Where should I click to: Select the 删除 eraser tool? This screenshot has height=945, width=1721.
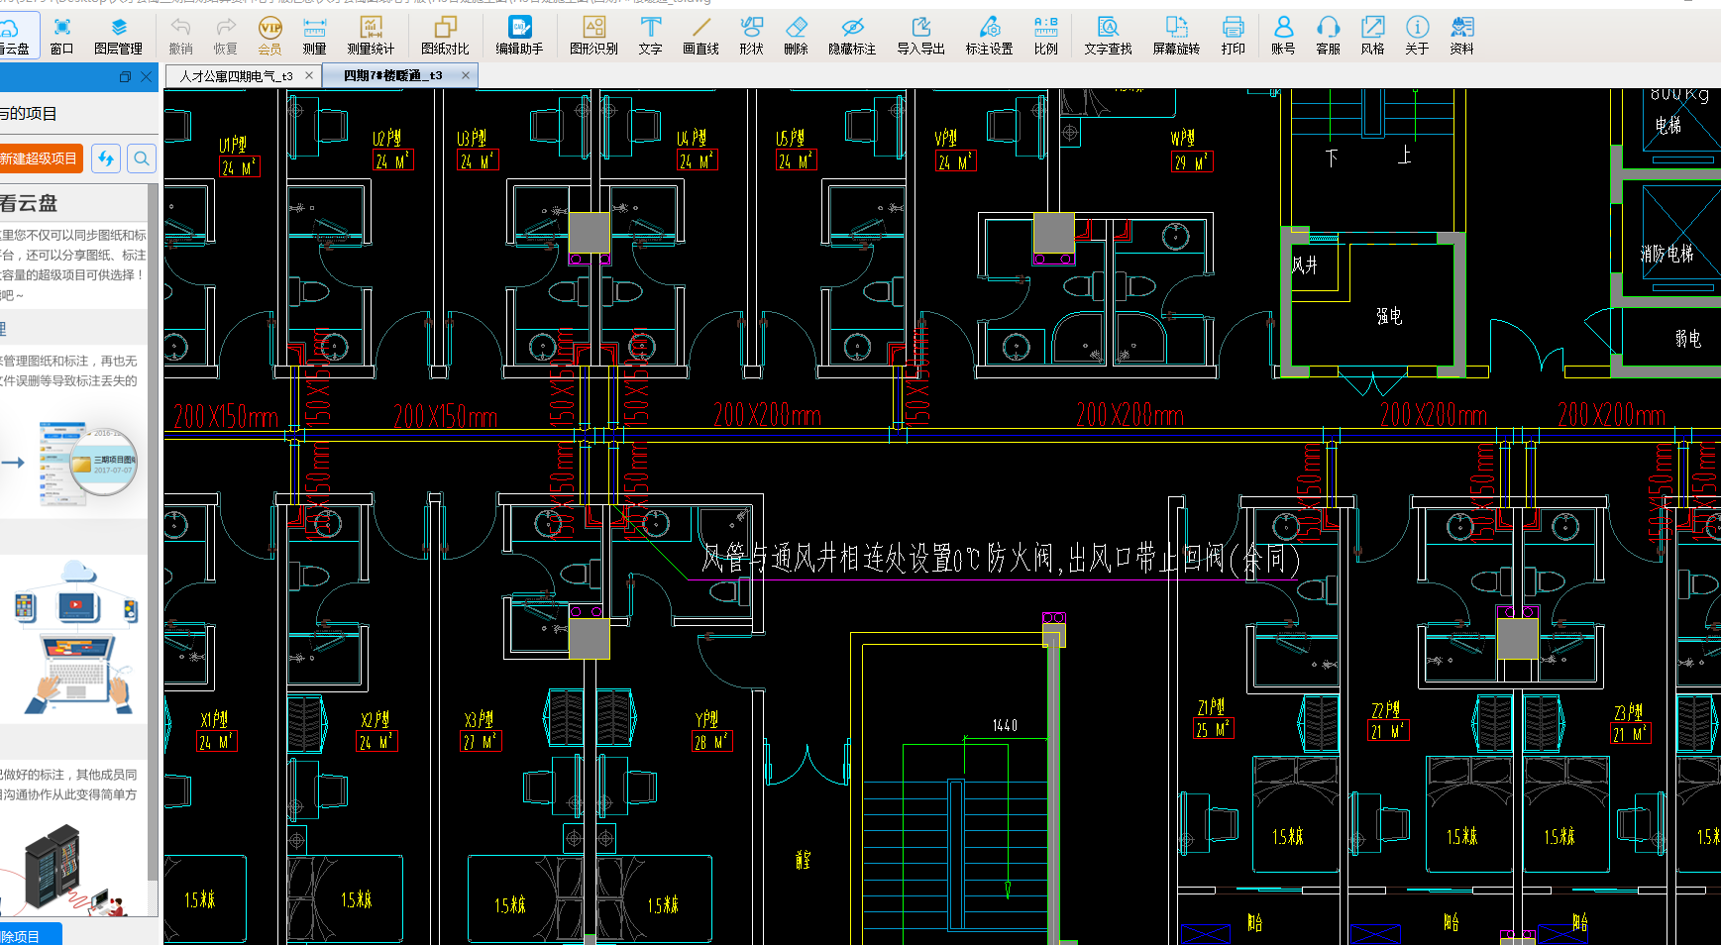[x=796, y=35]
